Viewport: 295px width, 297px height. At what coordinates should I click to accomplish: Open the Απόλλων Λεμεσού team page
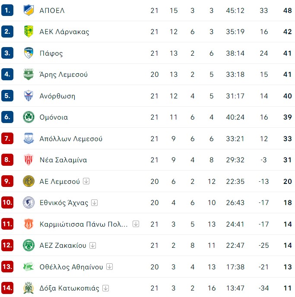(71, 139)
